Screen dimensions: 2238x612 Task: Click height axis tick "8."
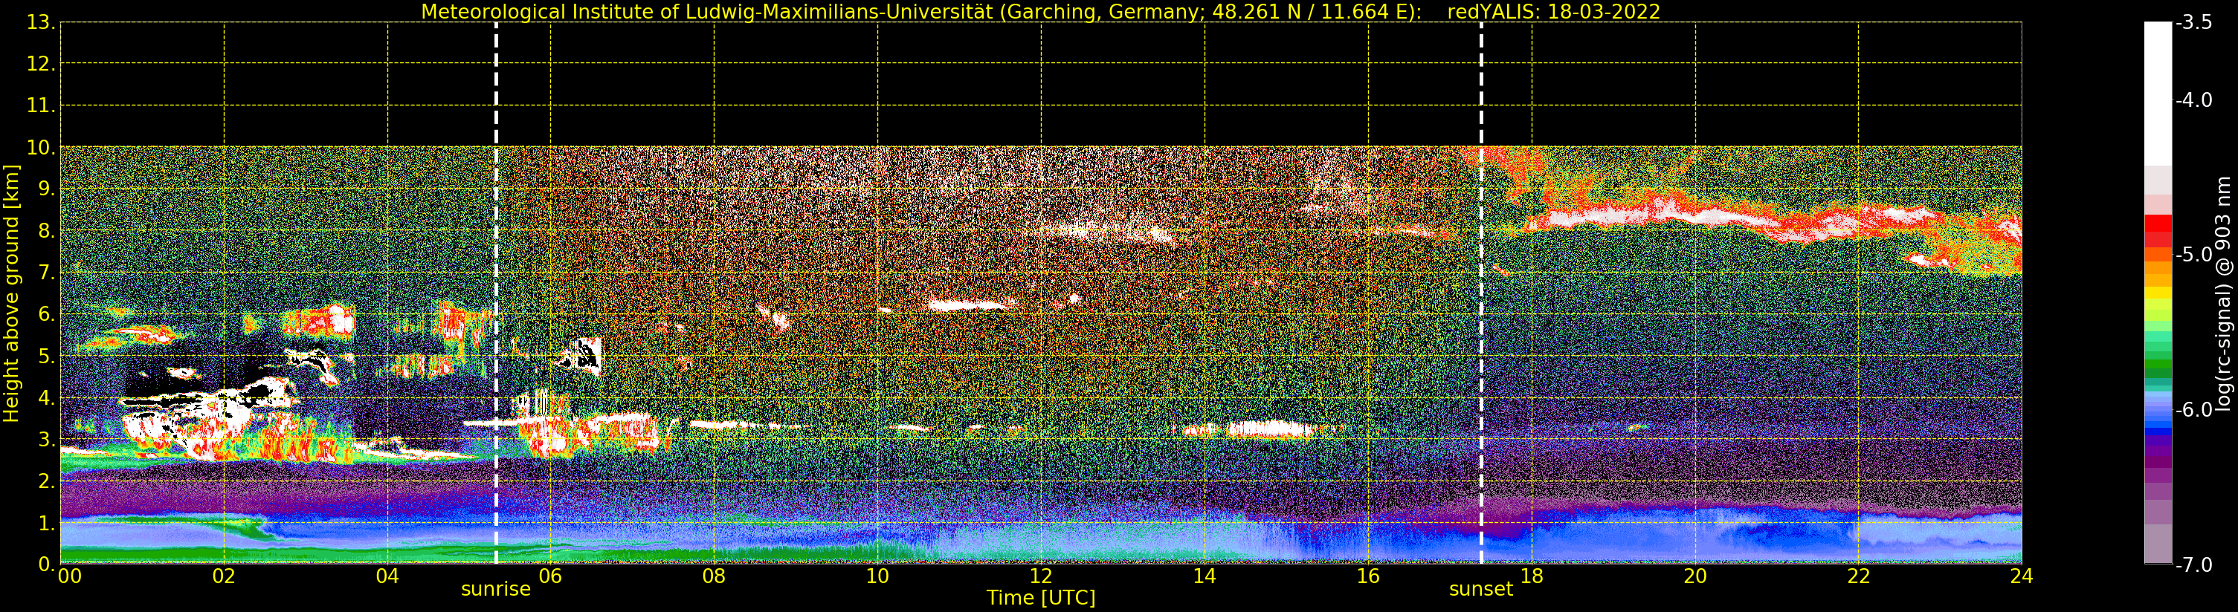click(x=46, y=231)
